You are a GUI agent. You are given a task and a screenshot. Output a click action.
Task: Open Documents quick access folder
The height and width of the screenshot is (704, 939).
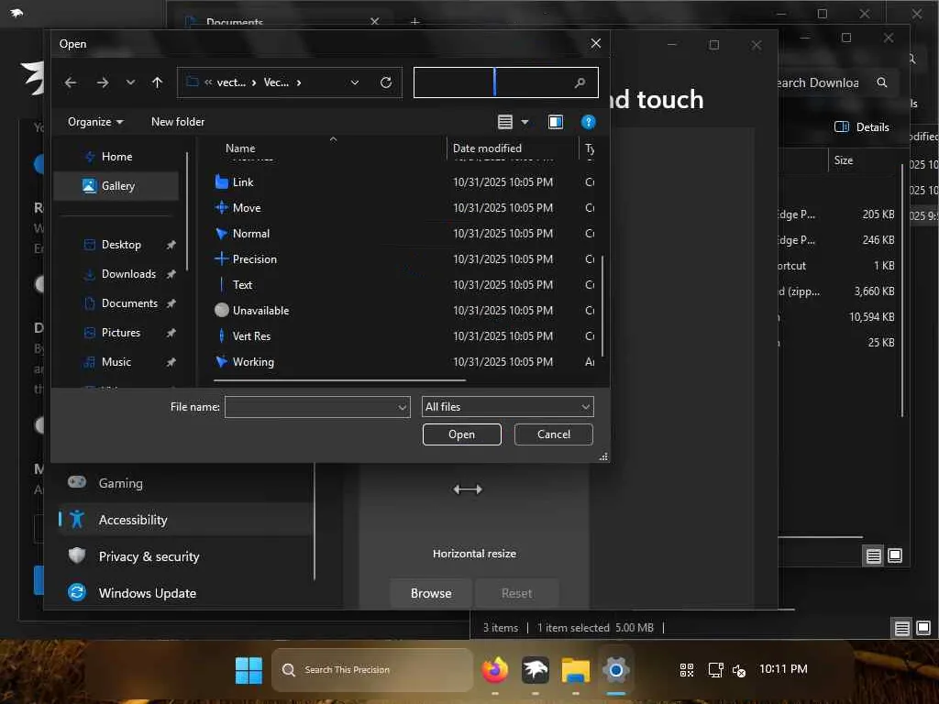129,303
